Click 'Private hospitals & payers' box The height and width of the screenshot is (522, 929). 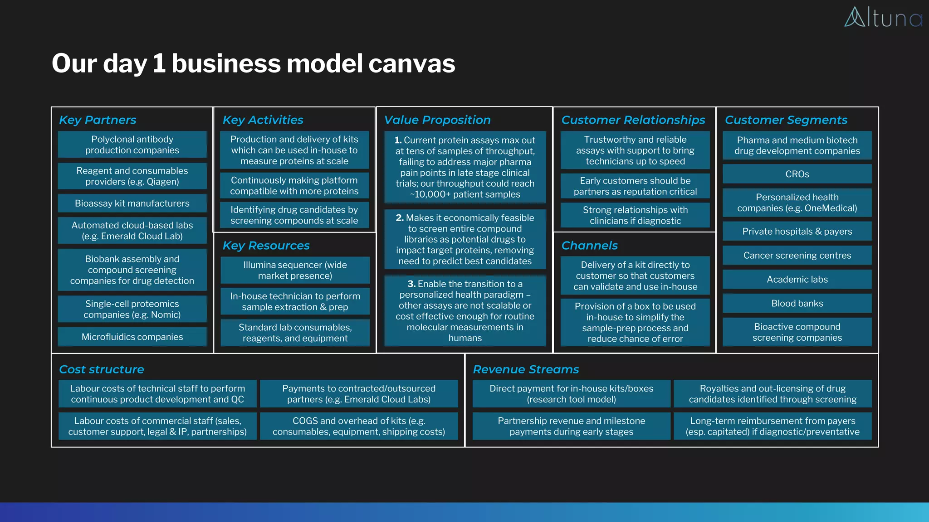coord(797,231)
